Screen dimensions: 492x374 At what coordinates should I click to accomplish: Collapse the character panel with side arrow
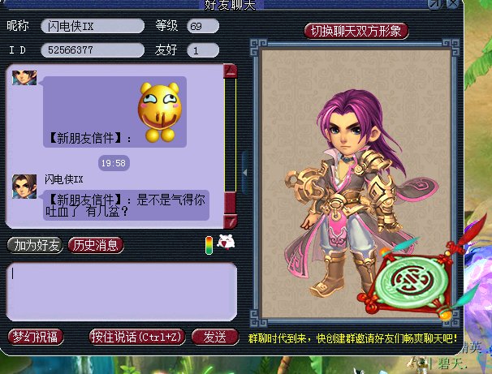click(244, 172)
